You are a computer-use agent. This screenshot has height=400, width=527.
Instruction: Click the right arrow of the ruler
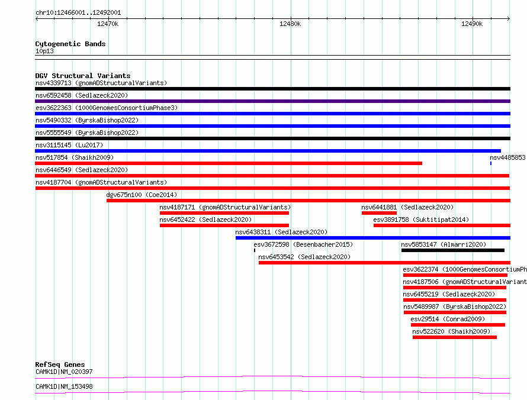pos(509,19)
